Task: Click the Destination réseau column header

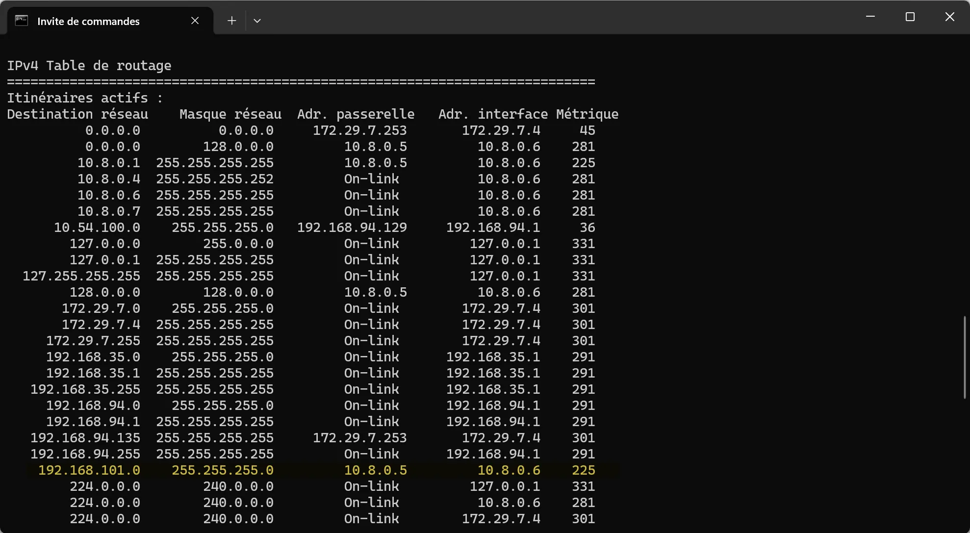Action: tap(77, 114)
